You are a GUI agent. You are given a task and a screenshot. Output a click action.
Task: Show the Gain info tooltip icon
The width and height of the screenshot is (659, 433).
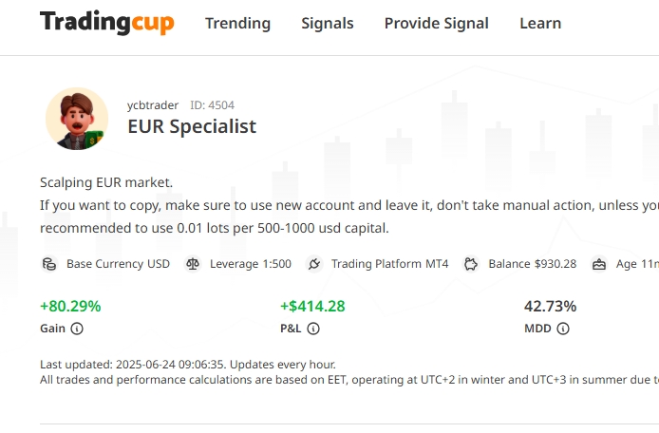tap(77, 329)
